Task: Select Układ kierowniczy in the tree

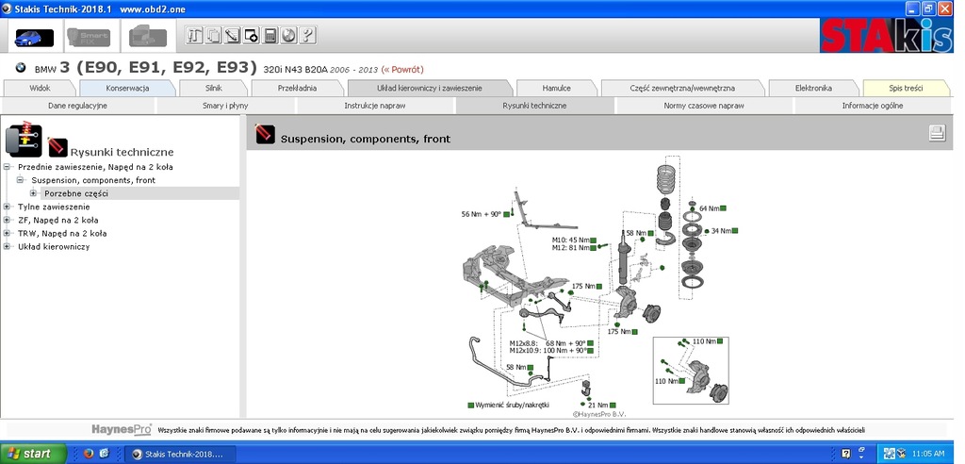Action: pos(54,246)
